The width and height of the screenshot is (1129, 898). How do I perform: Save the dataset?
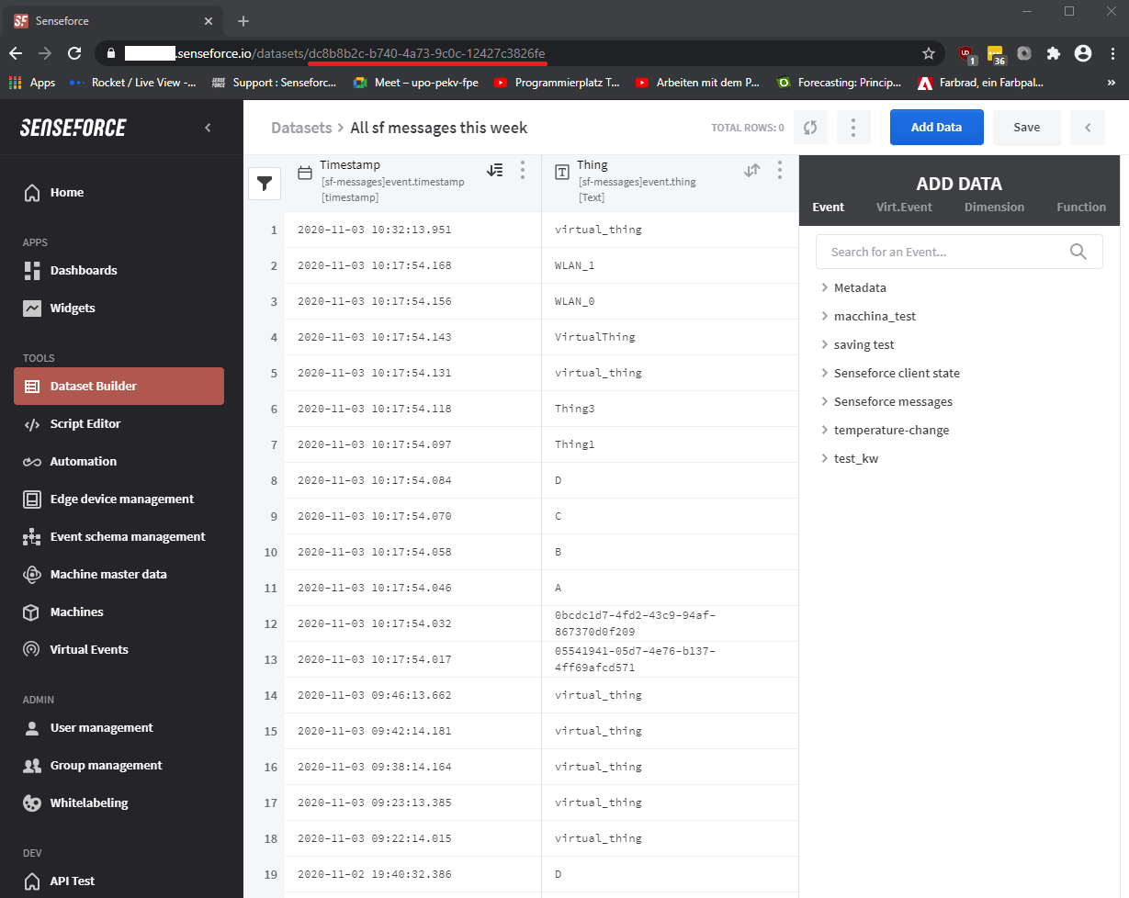coord(1026,128)
